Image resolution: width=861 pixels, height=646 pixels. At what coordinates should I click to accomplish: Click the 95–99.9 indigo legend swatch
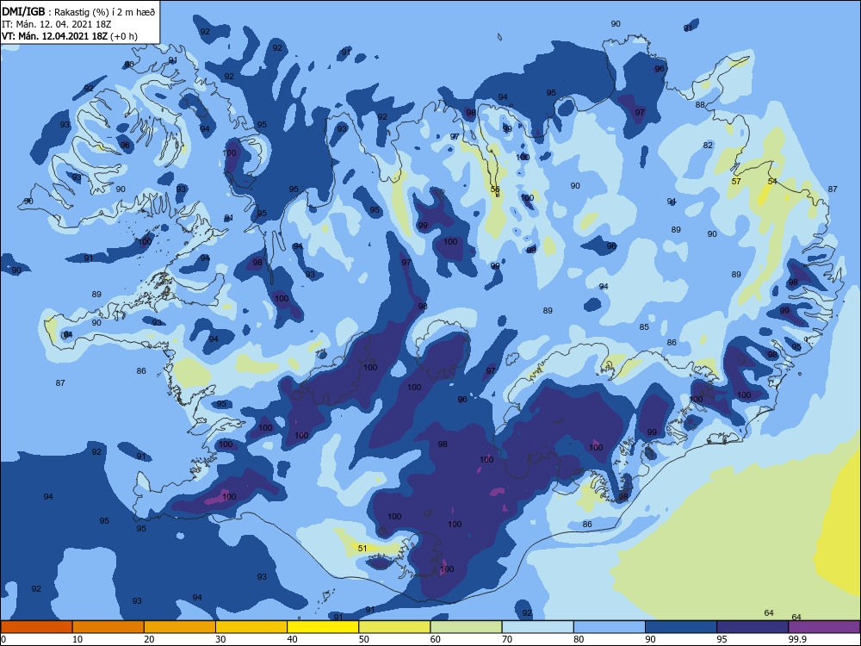[753, 627]
